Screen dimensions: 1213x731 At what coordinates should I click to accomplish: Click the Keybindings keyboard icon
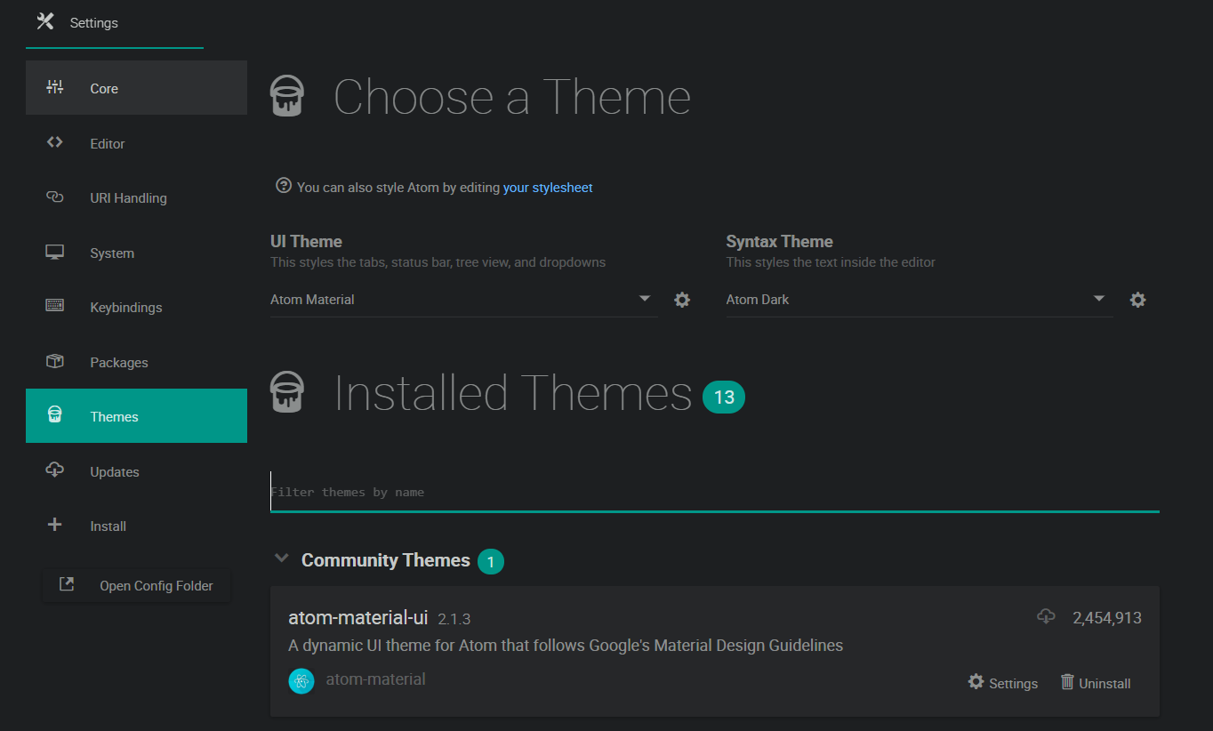[55, 306]
